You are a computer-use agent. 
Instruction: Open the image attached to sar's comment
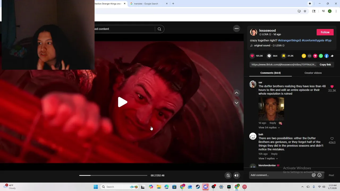(x=271, y=109)
